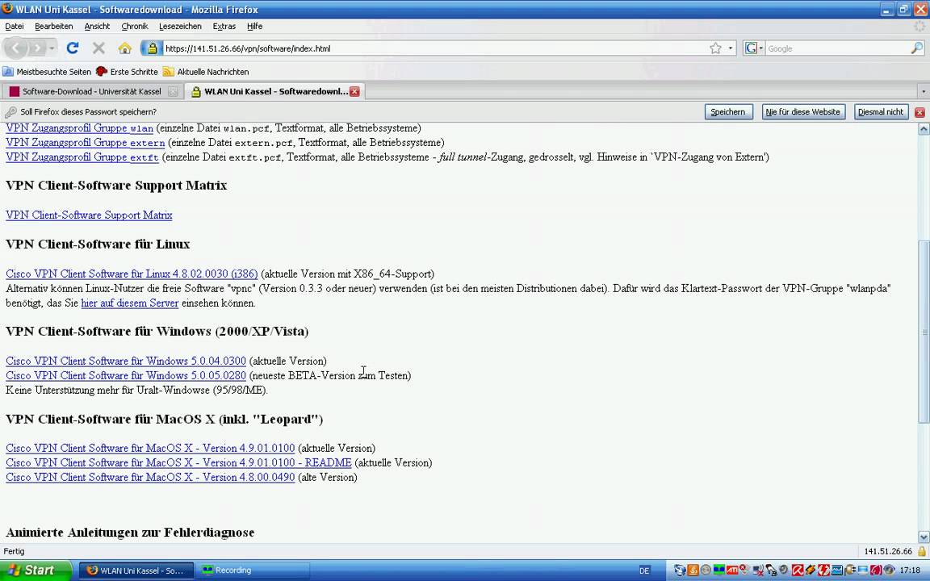Download Cisco VPN Client for Linux 4.8.02.0030
This screenshot has height=581, width=930.
click(132, 274)
